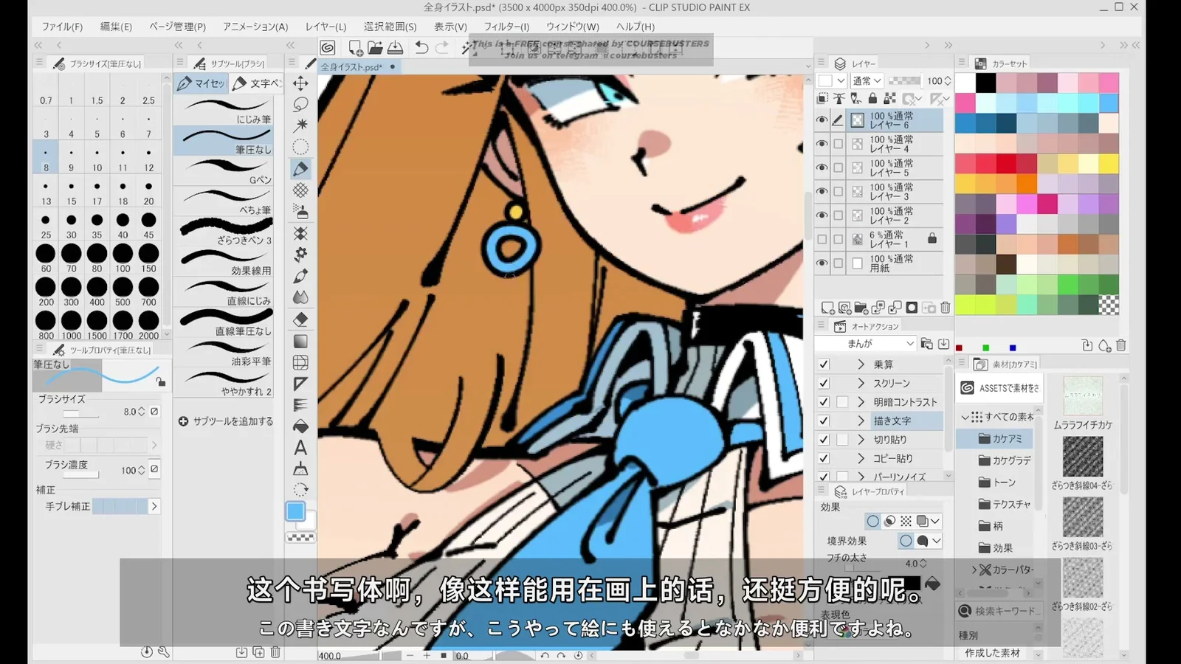Hide layer レイヤー 6 with eye icon

coord(822,120)
